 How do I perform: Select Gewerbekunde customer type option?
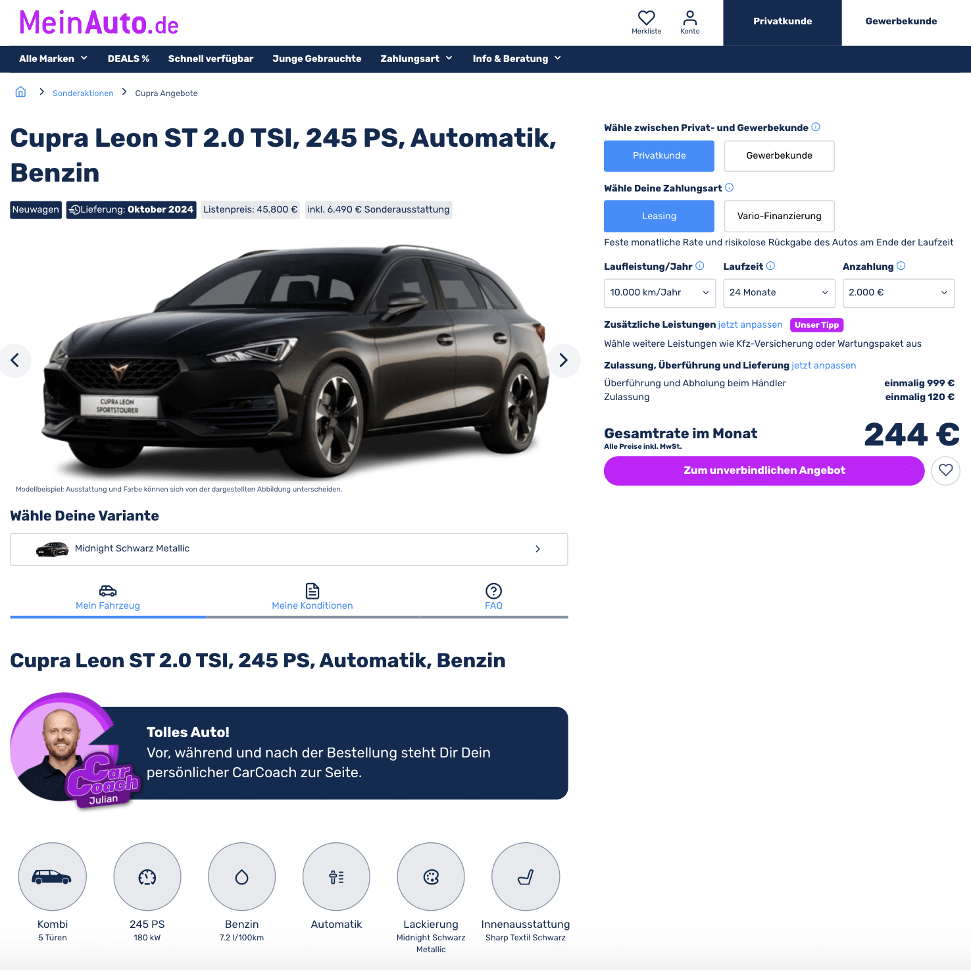click(779, 156)
